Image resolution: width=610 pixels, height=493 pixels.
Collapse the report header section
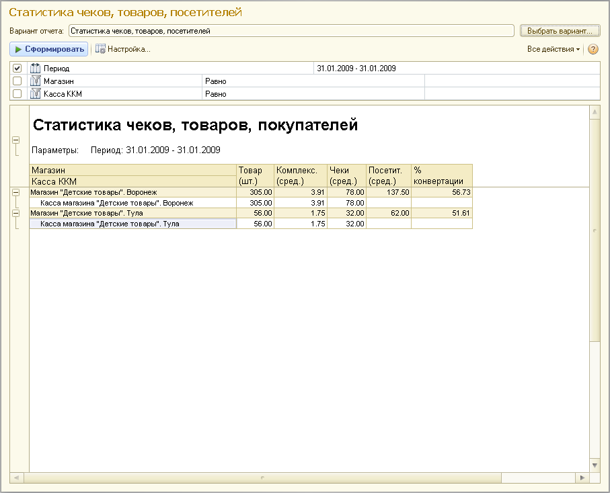tap(15, 140)
